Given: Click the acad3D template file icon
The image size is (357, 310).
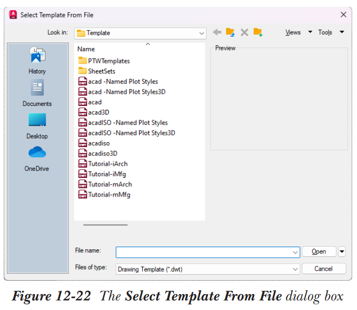Looking at the screenshot, I should click(x=83, y=112).
